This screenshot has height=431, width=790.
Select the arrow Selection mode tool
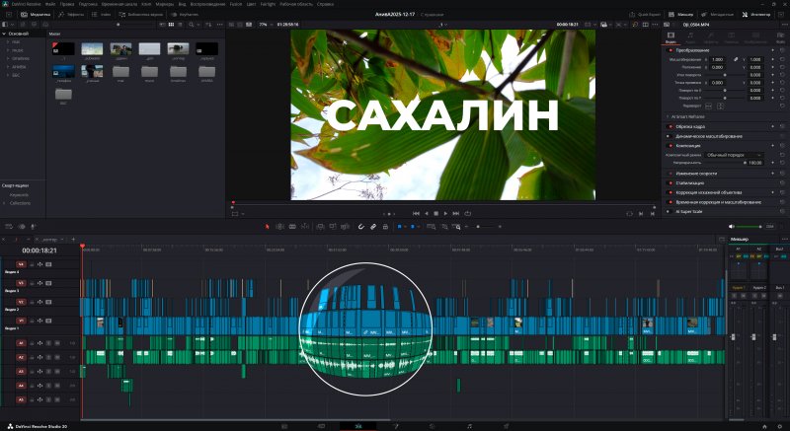[267, 227]
